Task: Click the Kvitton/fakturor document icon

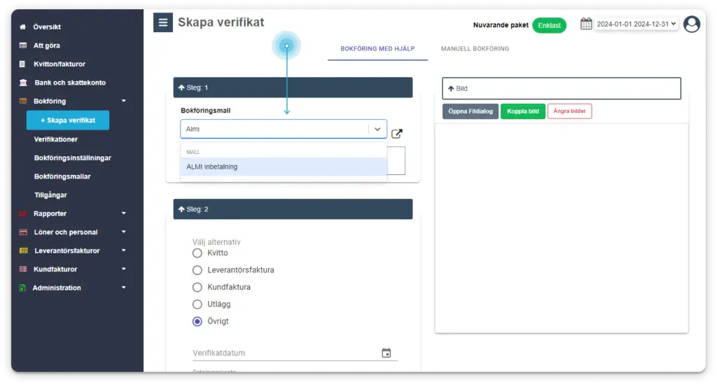Action: [x=22, y=64]
